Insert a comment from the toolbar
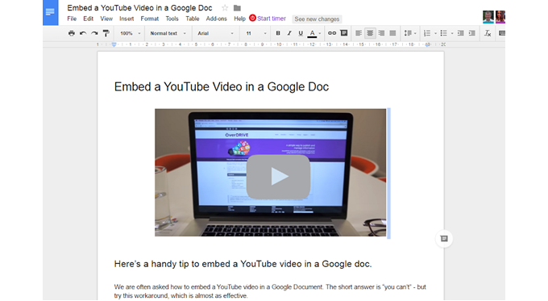 344,33
